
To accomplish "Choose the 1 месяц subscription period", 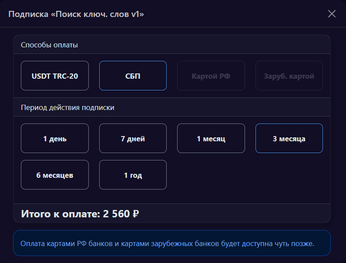I will coord(211,139).
